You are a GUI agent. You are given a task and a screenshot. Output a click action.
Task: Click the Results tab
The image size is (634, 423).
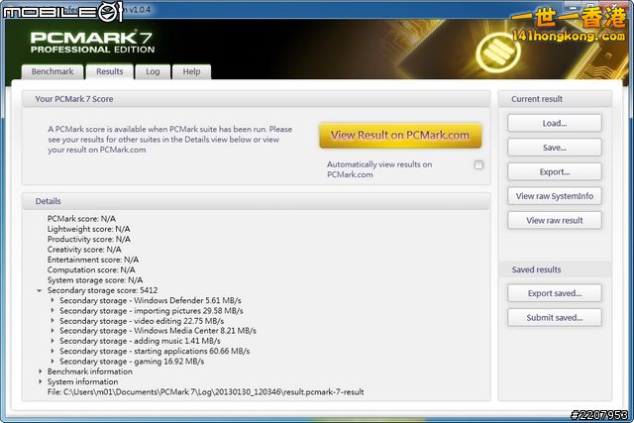(109, 71)
